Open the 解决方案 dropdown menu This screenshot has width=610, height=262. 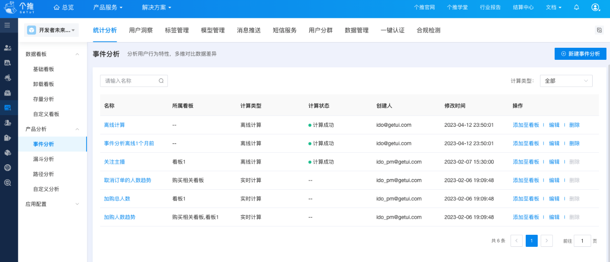[157, 8]
